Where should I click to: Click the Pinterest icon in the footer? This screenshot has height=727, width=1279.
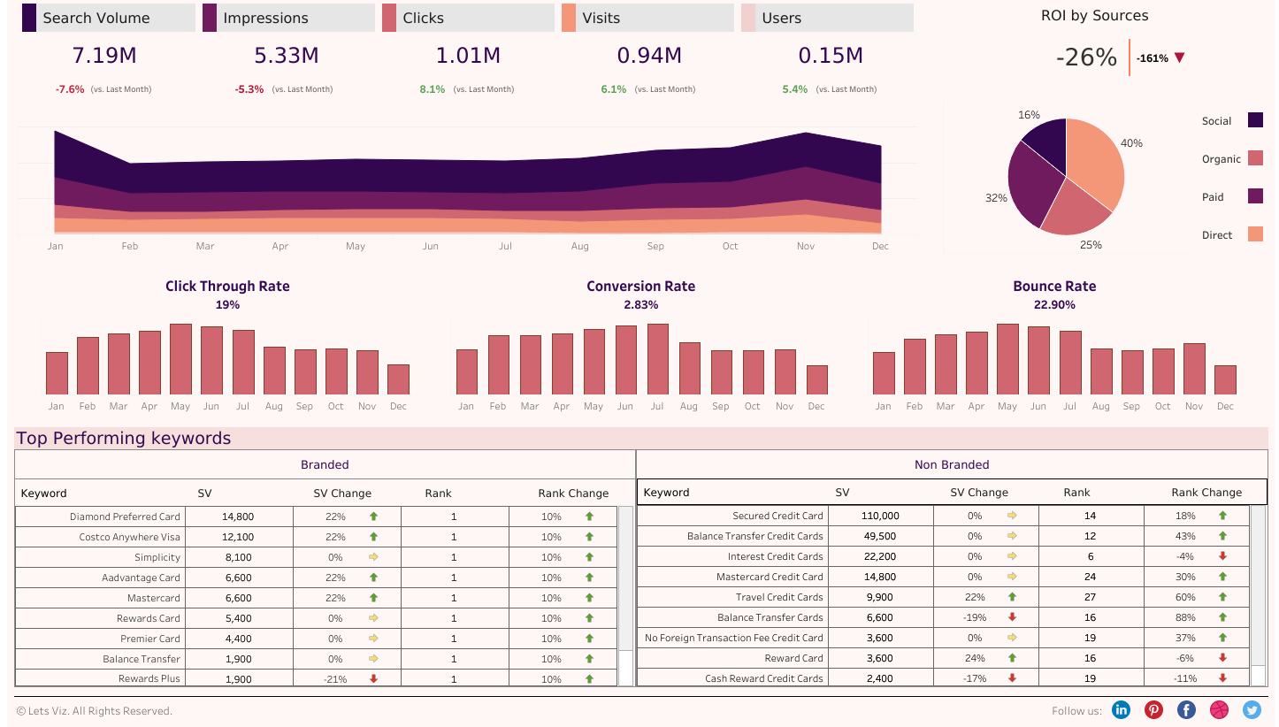click(1153, 709)
